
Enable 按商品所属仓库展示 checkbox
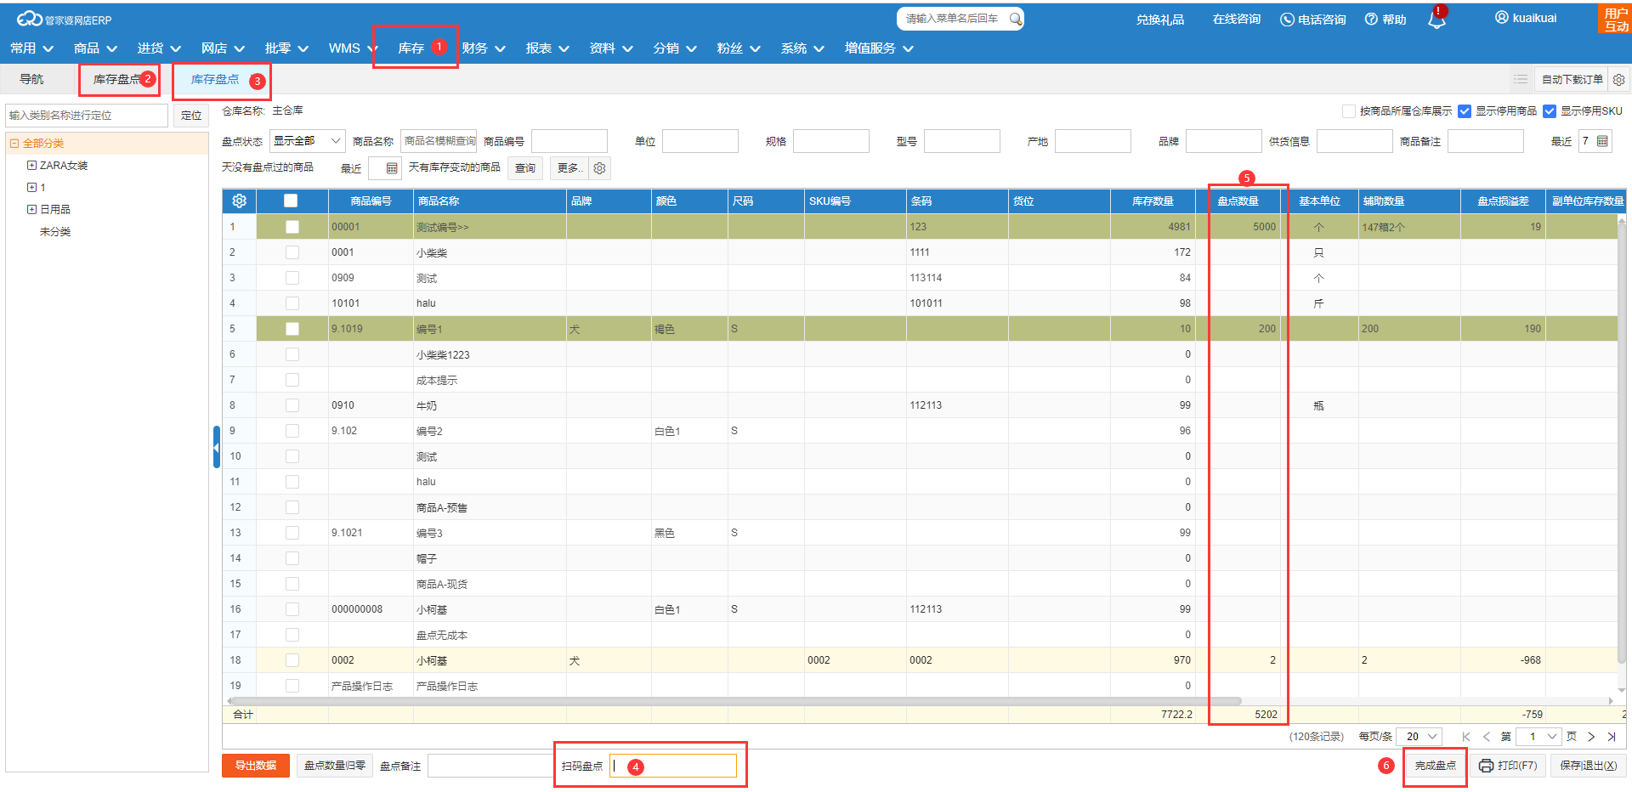click(1349, 111)
